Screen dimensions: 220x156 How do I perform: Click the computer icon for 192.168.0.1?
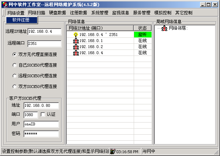tap(76, 41)
